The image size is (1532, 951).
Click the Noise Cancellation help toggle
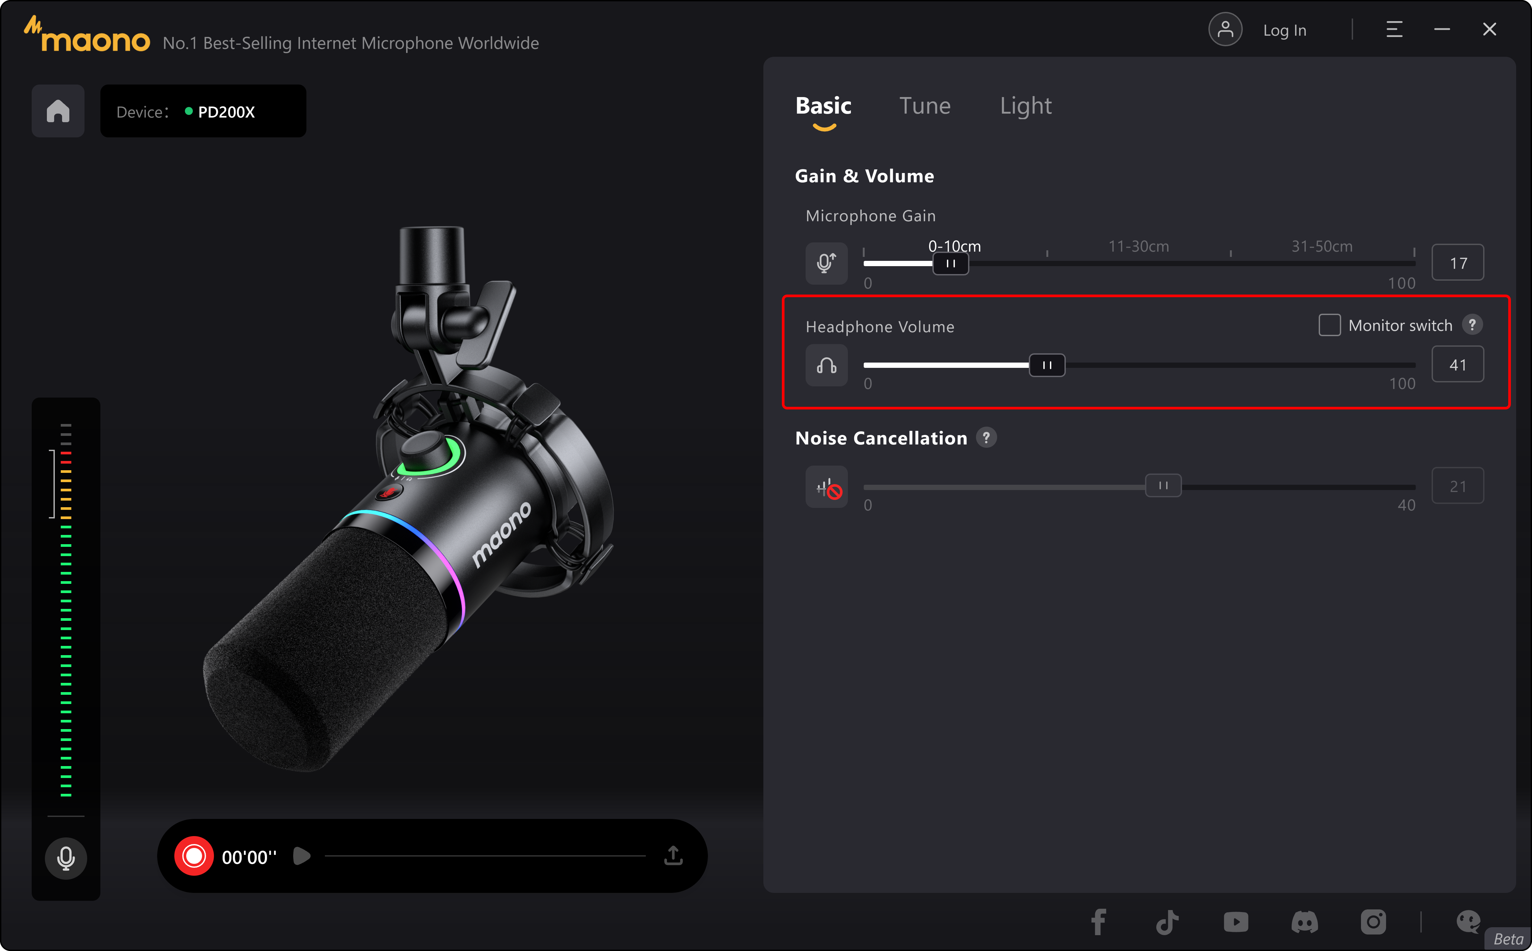[986, 437]
